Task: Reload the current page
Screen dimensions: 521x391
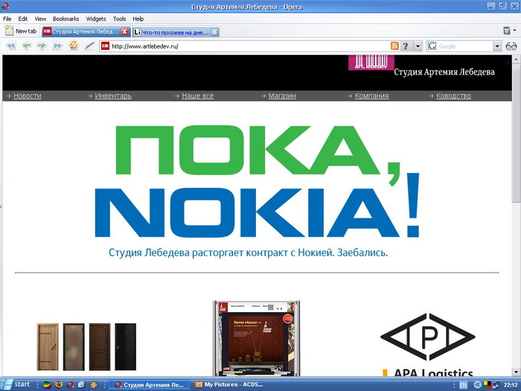Action: tap(74, 45)
